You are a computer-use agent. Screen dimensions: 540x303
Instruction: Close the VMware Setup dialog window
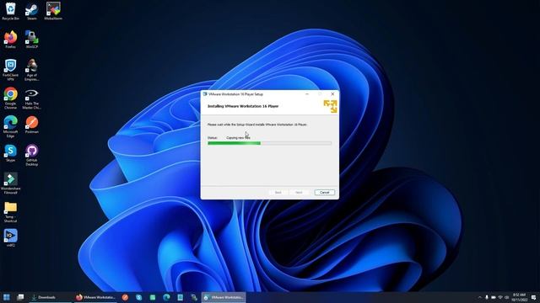coord(332,93)
